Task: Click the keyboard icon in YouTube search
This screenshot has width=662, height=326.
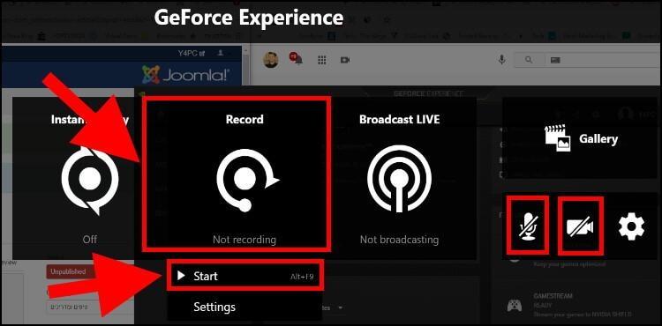Action: coord(555,60)
